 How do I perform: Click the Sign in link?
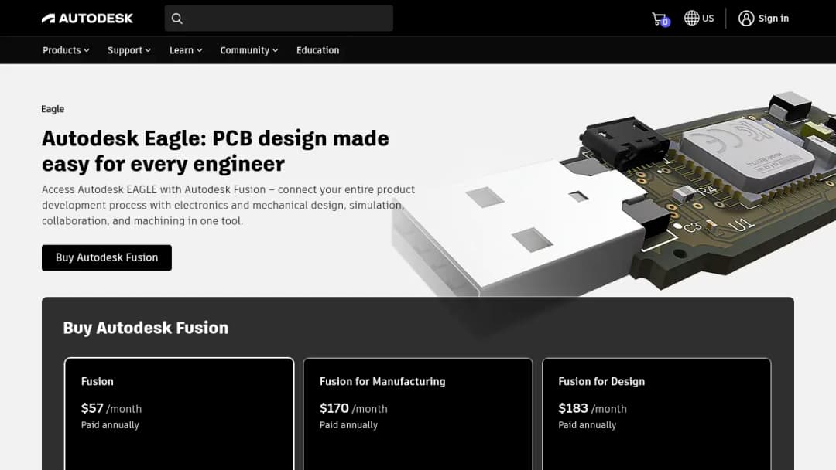click(773, 19)
